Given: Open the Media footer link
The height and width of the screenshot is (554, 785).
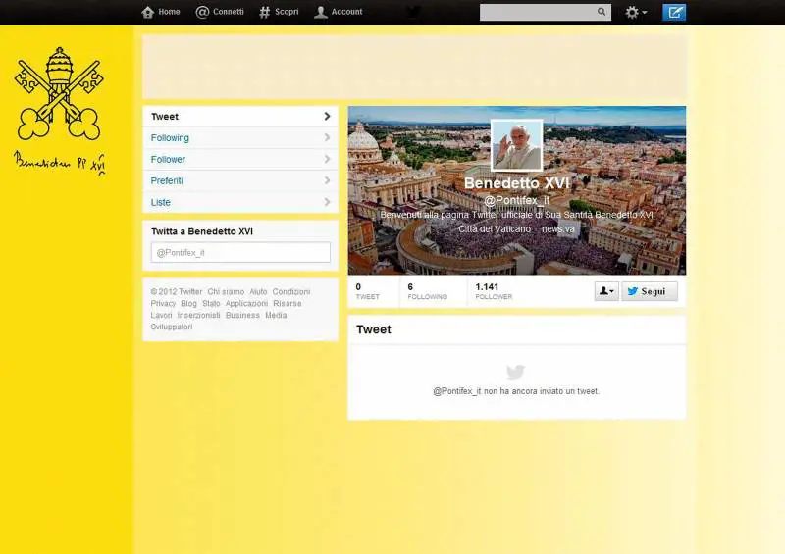Looking at the screenshot, I should (276, 315).
